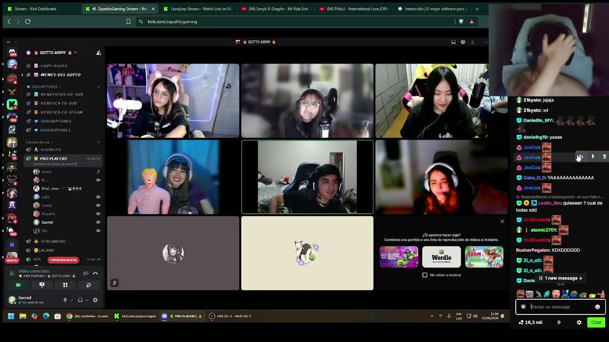Switch to Pitbull International Love tab
This screenshot has height=342, width=609.
354,9
